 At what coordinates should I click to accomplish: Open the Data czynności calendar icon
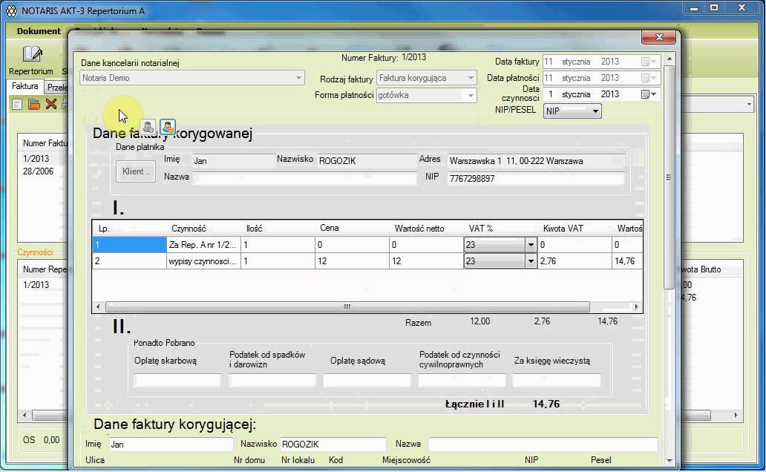(x=648, y=94)
